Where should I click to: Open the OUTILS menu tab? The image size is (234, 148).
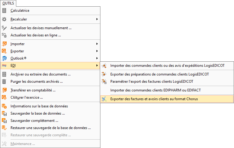(8, 3)
